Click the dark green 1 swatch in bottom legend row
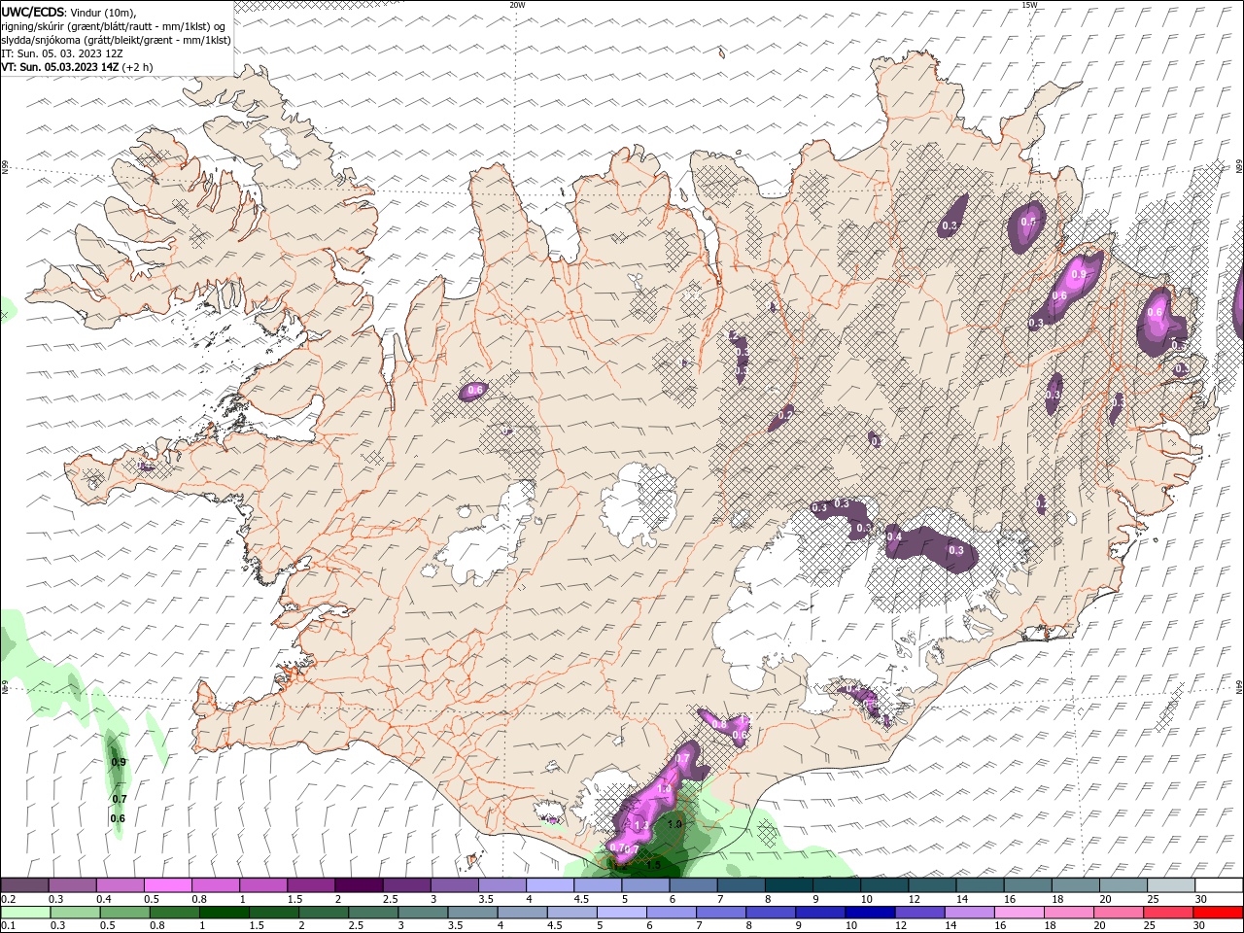The image size is (1244, 933). 225,913
